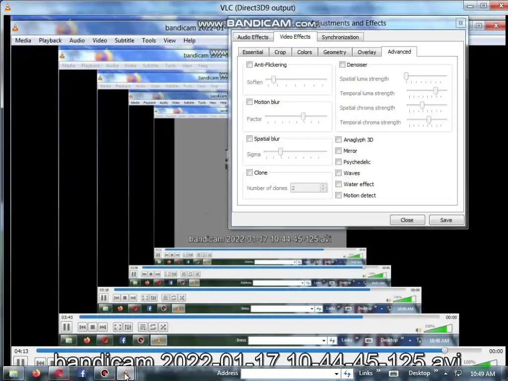The width and height of the screenshot is (508, 381).
Task: Open the Tools menu
Action: pos(149,41)
